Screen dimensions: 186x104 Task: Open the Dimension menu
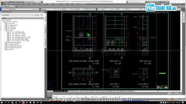click(x=43, y=4)
